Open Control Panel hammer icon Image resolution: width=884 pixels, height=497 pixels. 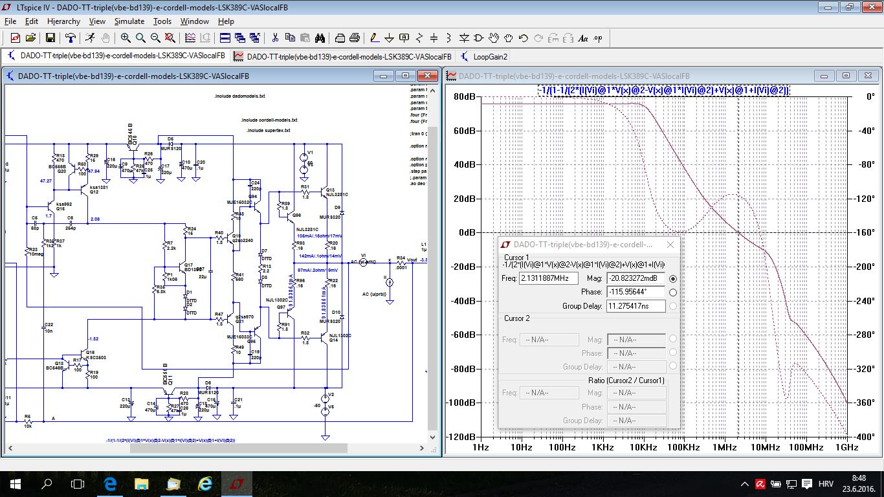tap(70, 38)
